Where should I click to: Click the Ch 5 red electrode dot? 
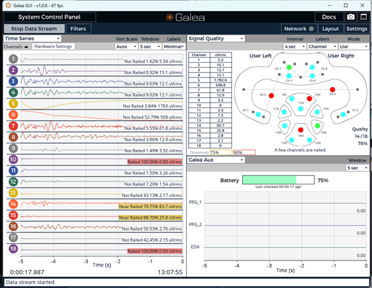272,95
